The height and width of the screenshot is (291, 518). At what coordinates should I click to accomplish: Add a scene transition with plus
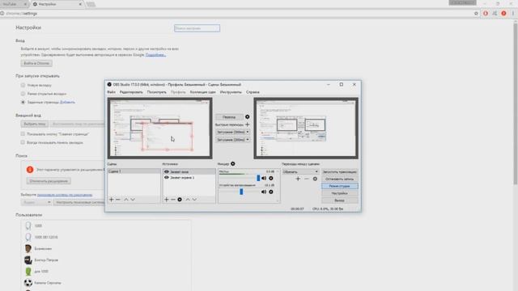(x=298, y=179)
